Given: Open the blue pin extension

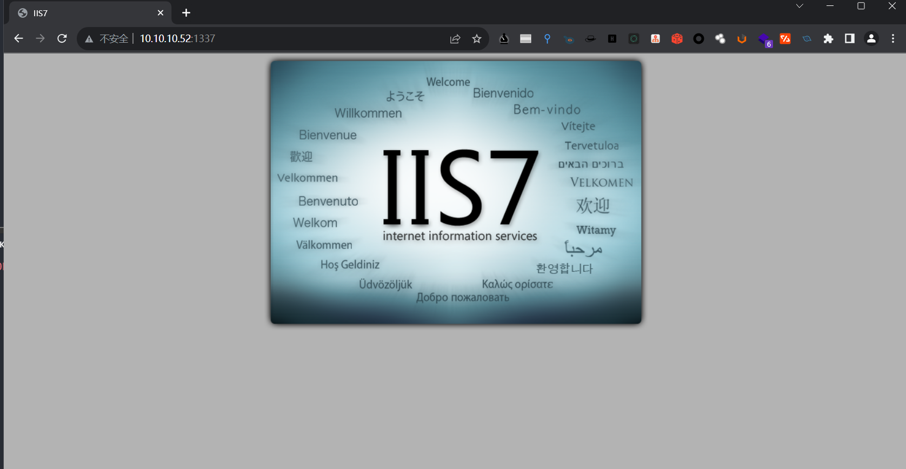Looking at the screenshot, I should pos(547,39).
